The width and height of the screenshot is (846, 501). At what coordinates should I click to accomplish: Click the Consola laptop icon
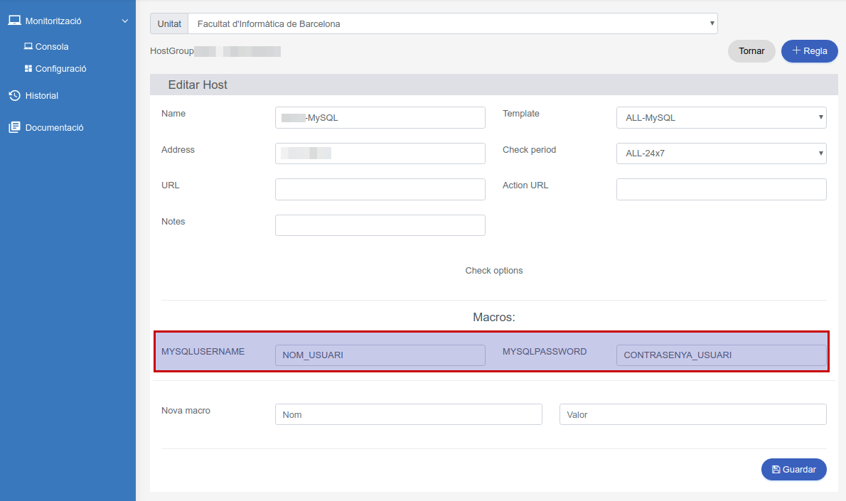tap(28, 47)
